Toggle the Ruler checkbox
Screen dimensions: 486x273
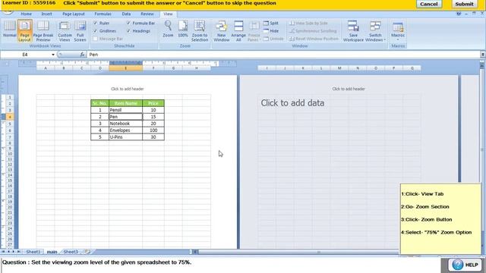coord(96,24)
